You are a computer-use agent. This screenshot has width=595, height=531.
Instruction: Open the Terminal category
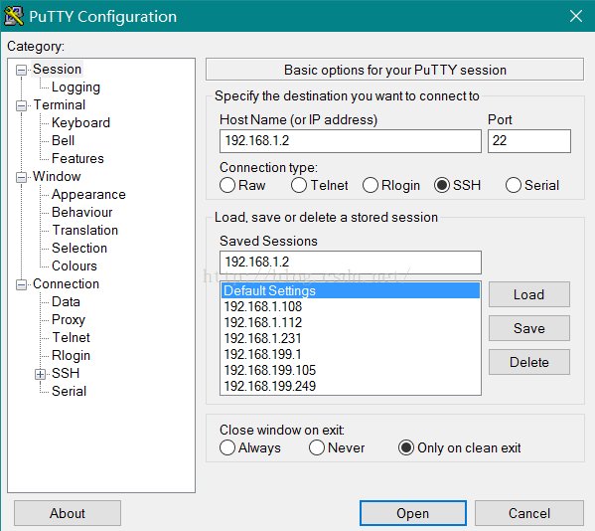tap(60, 104)
